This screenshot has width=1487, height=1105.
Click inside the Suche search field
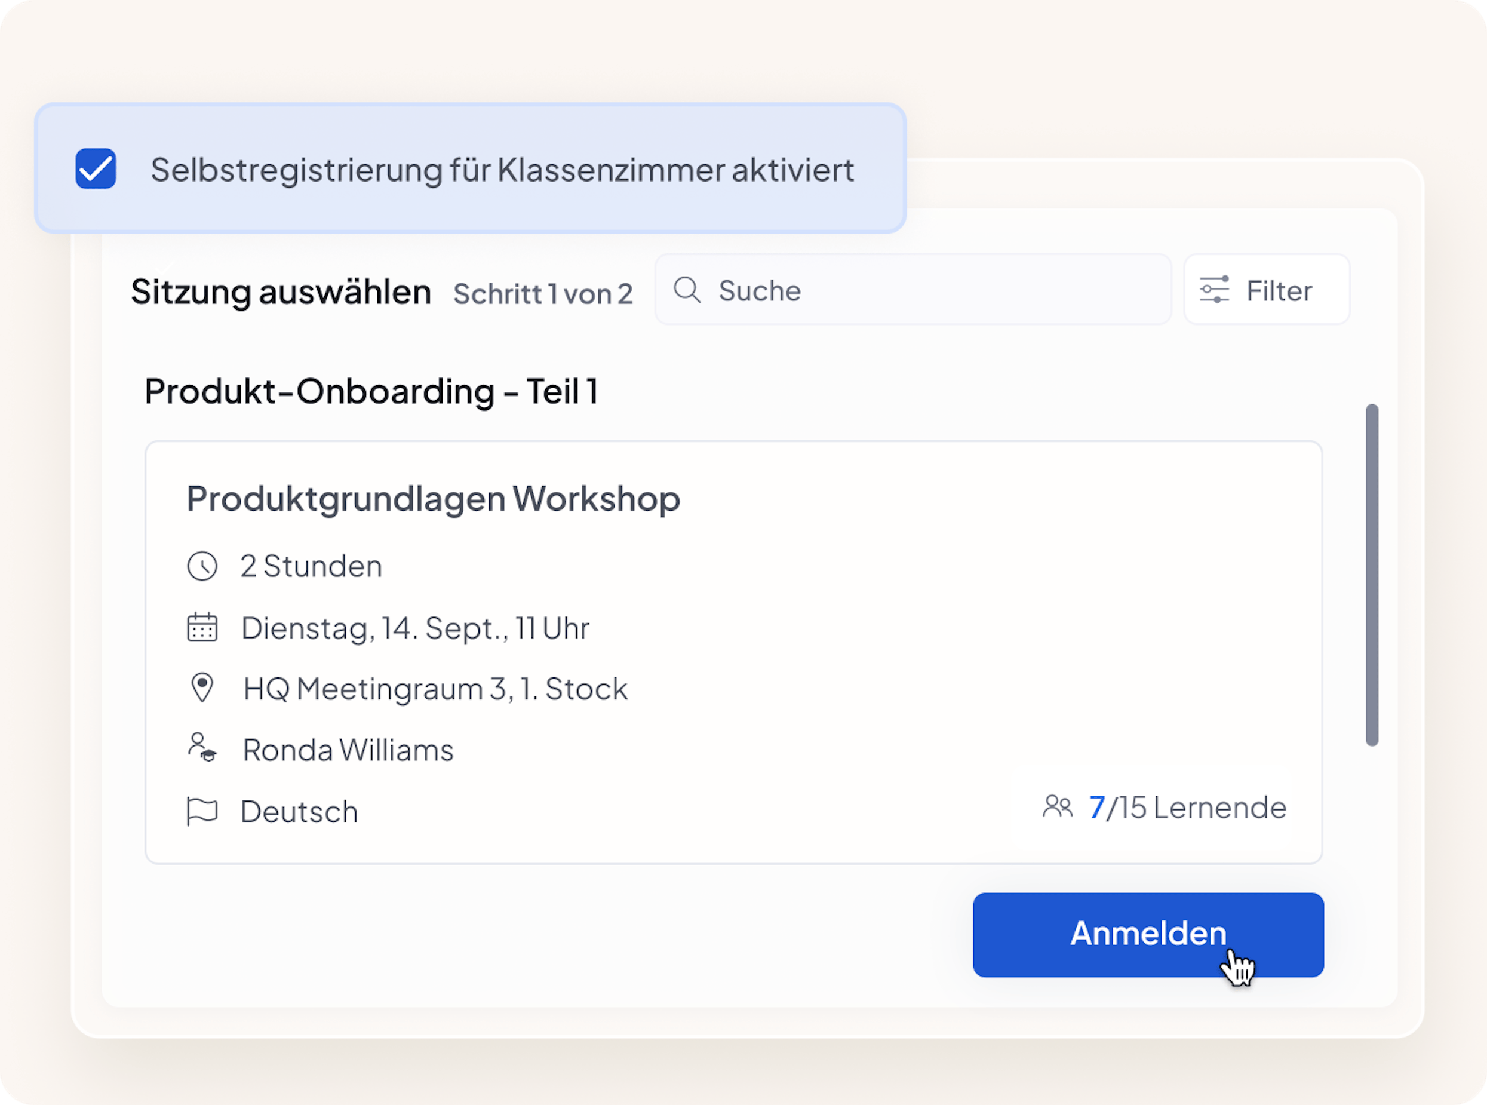[869, 290]
